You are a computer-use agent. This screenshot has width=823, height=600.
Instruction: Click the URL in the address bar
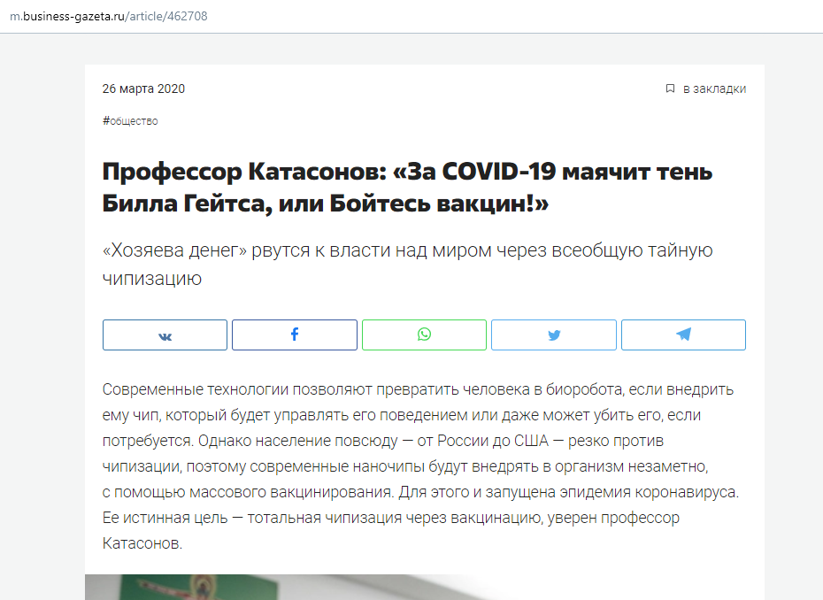109,16
